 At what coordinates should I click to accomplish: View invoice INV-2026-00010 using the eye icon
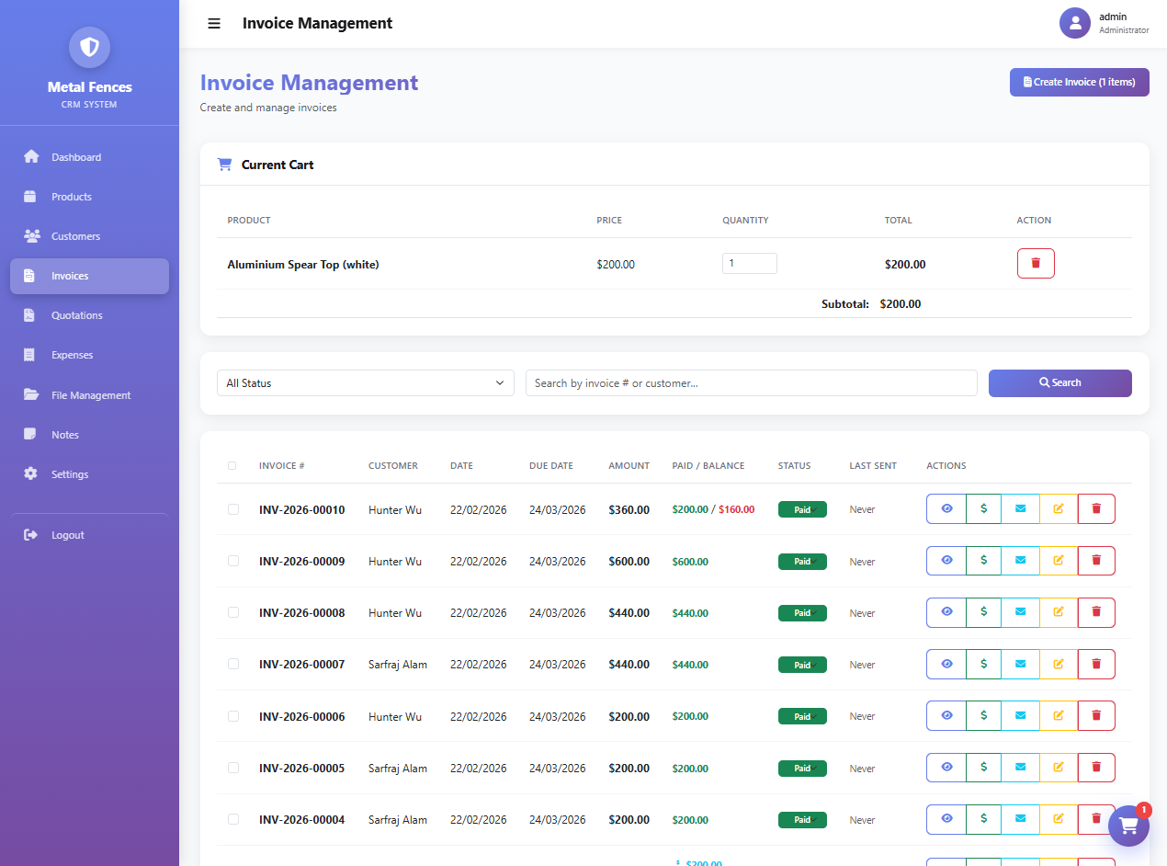coord(946,508)
